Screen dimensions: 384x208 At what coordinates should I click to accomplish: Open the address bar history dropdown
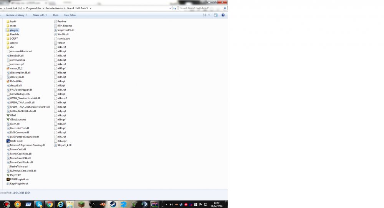click(170, 8)
